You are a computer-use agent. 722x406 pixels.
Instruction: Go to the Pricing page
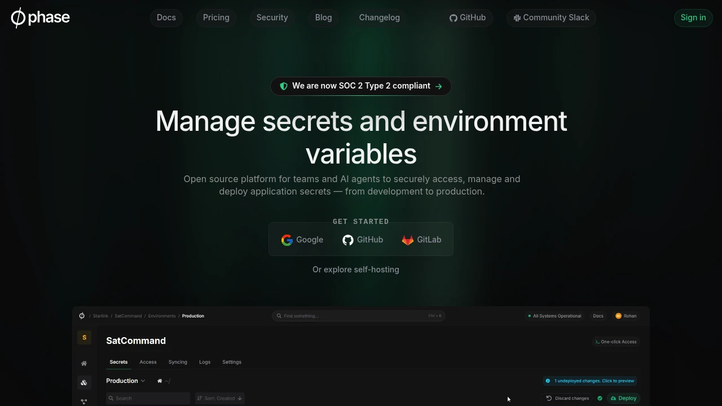pyautogui.click(x=216, y=17)
